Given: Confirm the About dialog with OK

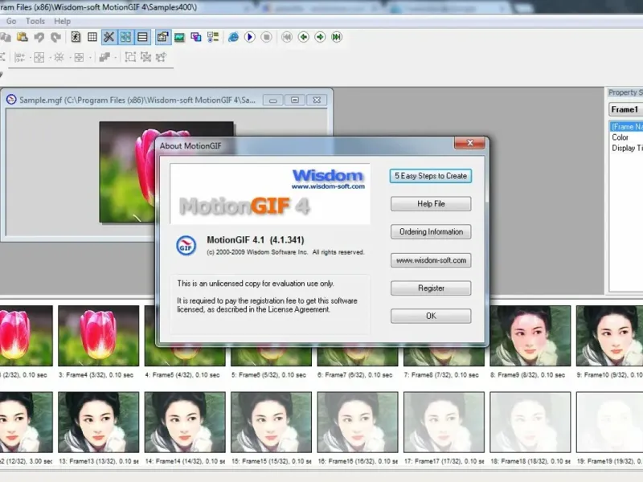Looking at the screenshot, I should 431,316.
